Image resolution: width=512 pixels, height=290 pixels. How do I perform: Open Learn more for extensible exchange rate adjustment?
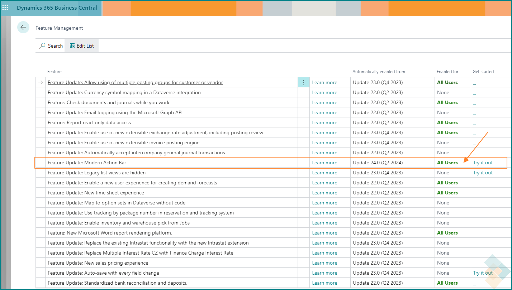coord(324,132)
